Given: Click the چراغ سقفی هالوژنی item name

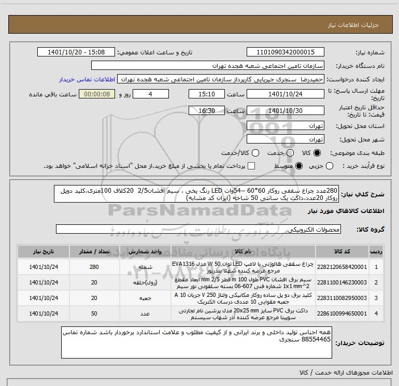Looking at the screenshot, I should click(243, 267).
